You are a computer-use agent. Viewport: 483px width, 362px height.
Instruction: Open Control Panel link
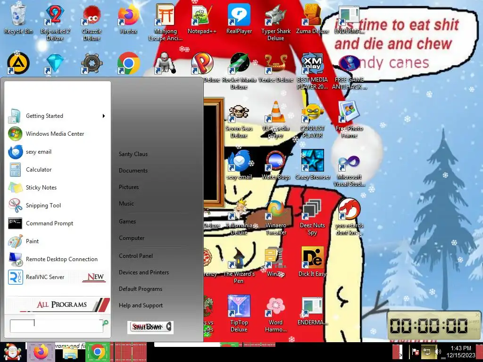point(136,256)
